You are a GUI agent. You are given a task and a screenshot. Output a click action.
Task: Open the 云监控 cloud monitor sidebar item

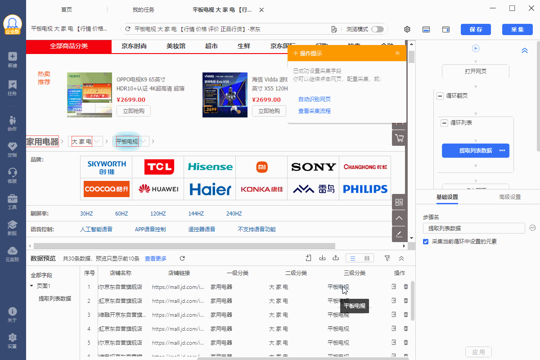13,254
